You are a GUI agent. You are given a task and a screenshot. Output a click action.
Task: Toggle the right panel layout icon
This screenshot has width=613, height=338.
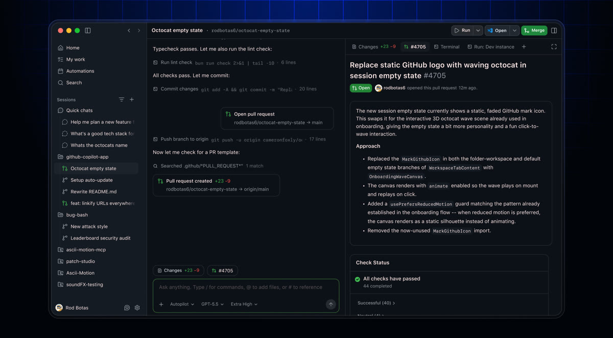(x=554, y=31)
